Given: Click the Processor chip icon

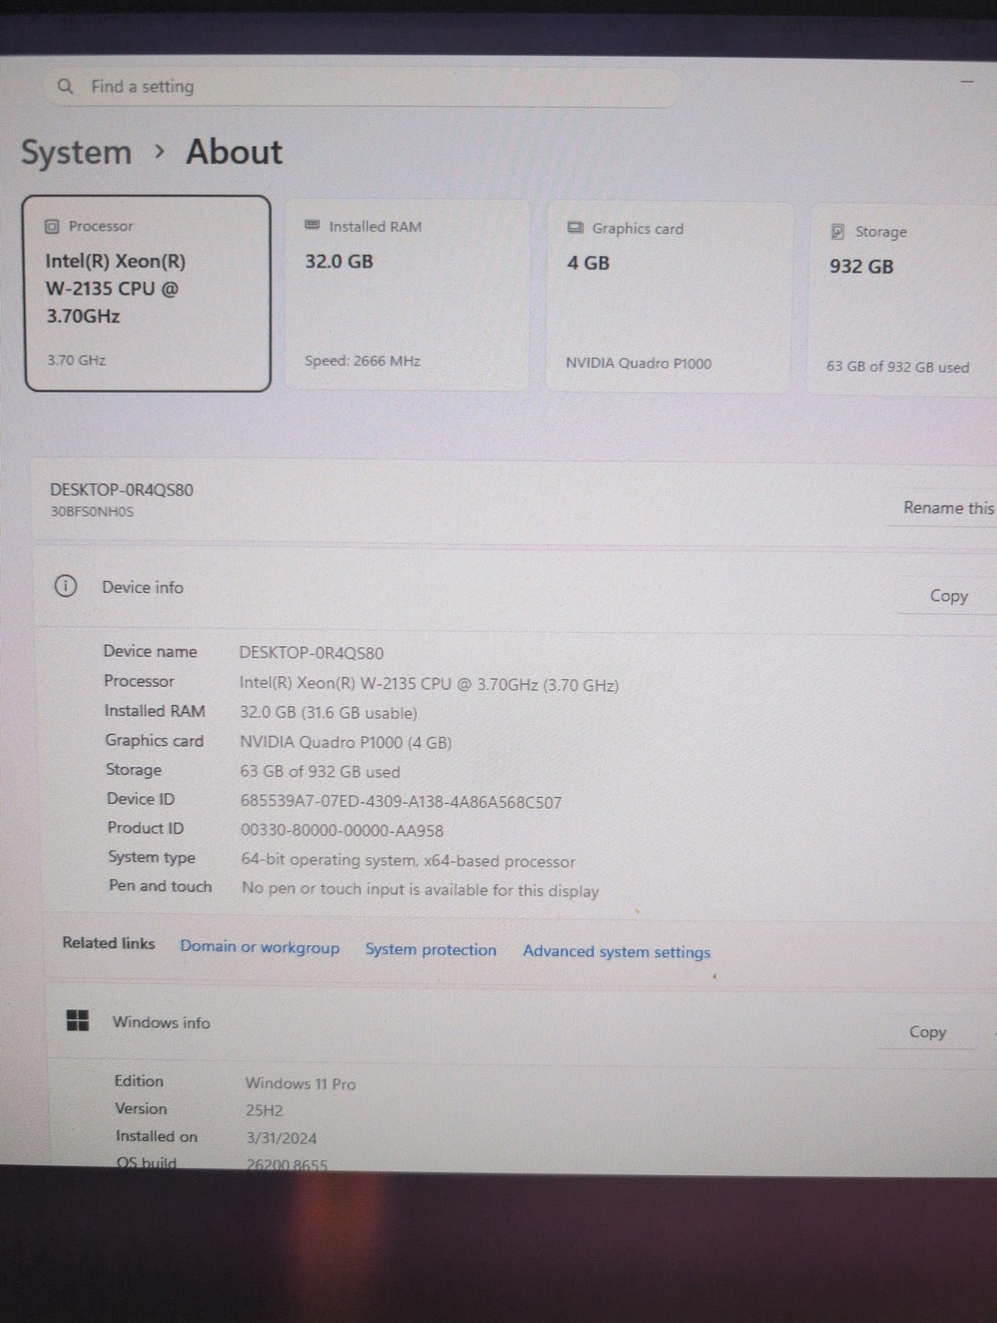Looking at the screenshot, I should pyautogui.click(x=52, y=226).
